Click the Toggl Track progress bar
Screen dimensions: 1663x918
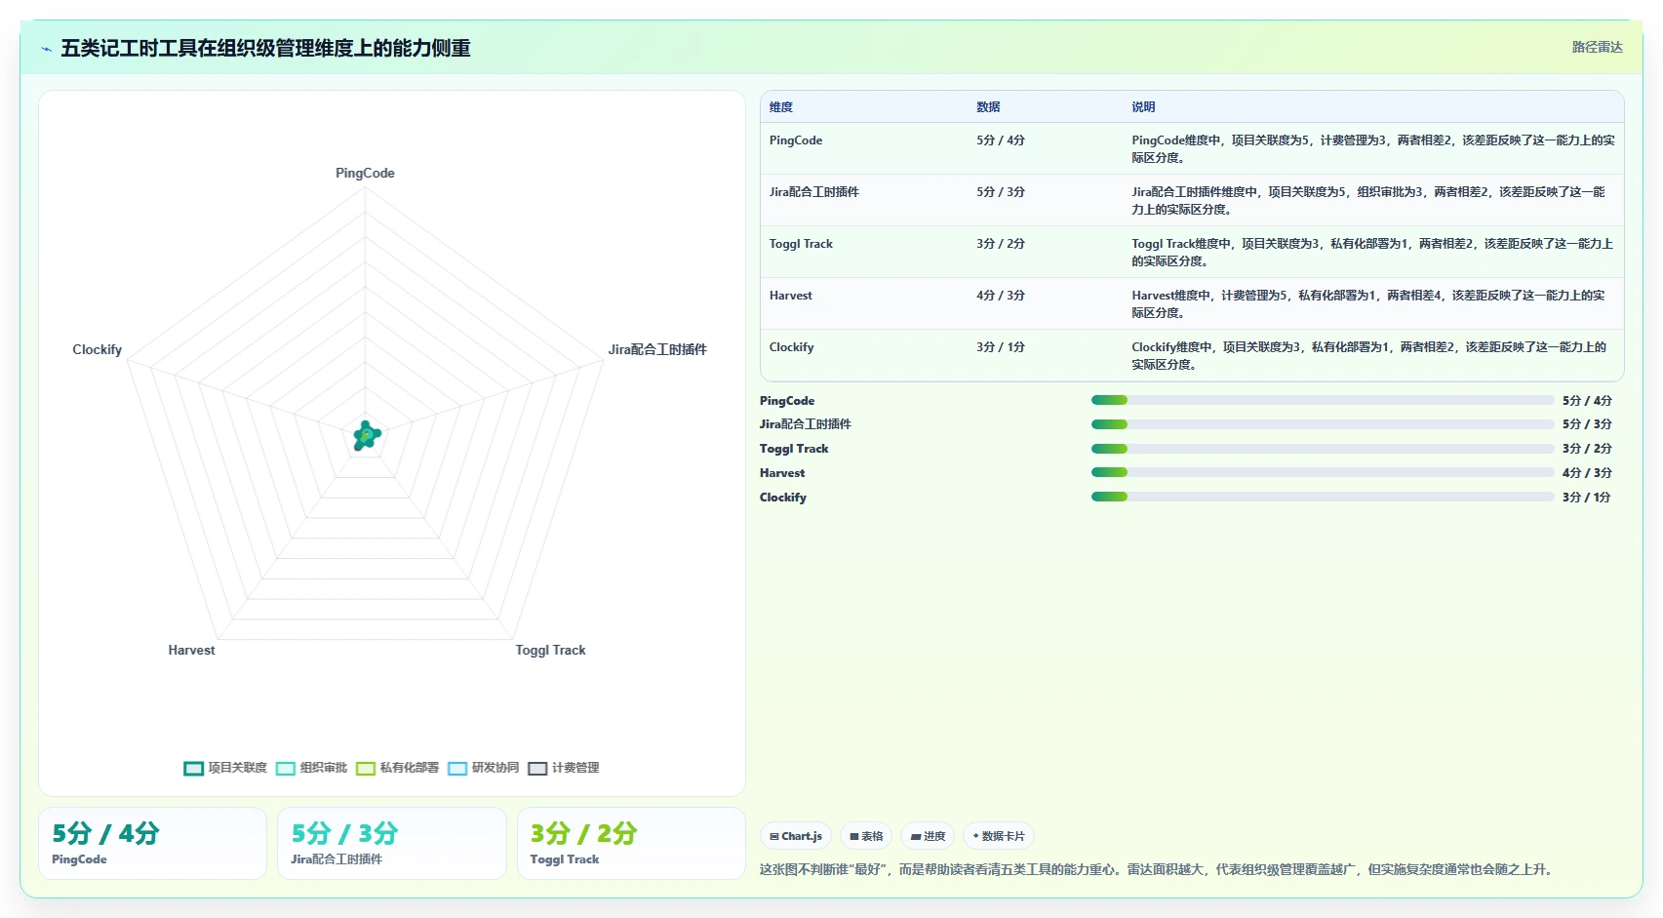coord(1322,449)
